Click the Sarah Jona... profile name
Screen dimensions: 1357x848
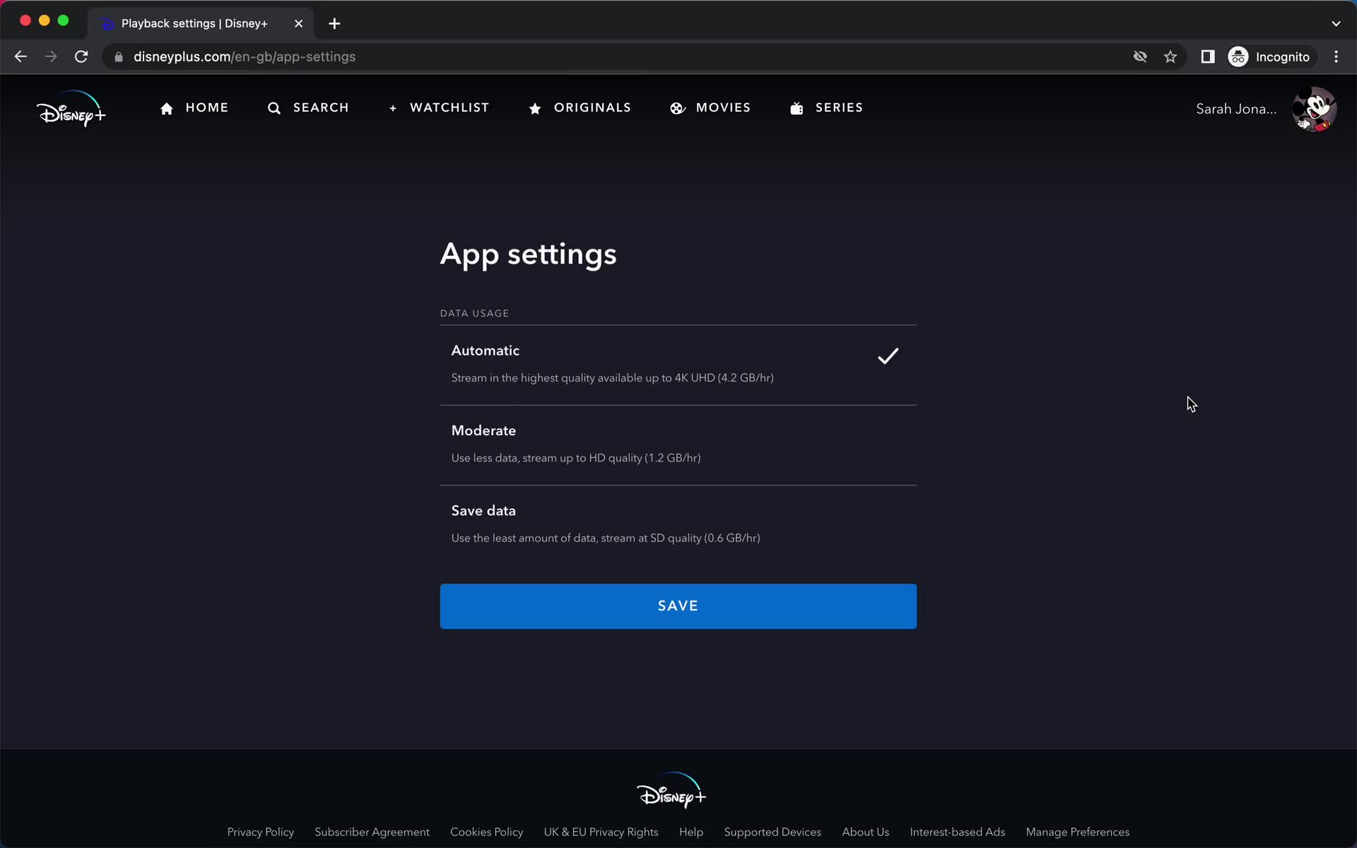click(x=1236, y=109)
